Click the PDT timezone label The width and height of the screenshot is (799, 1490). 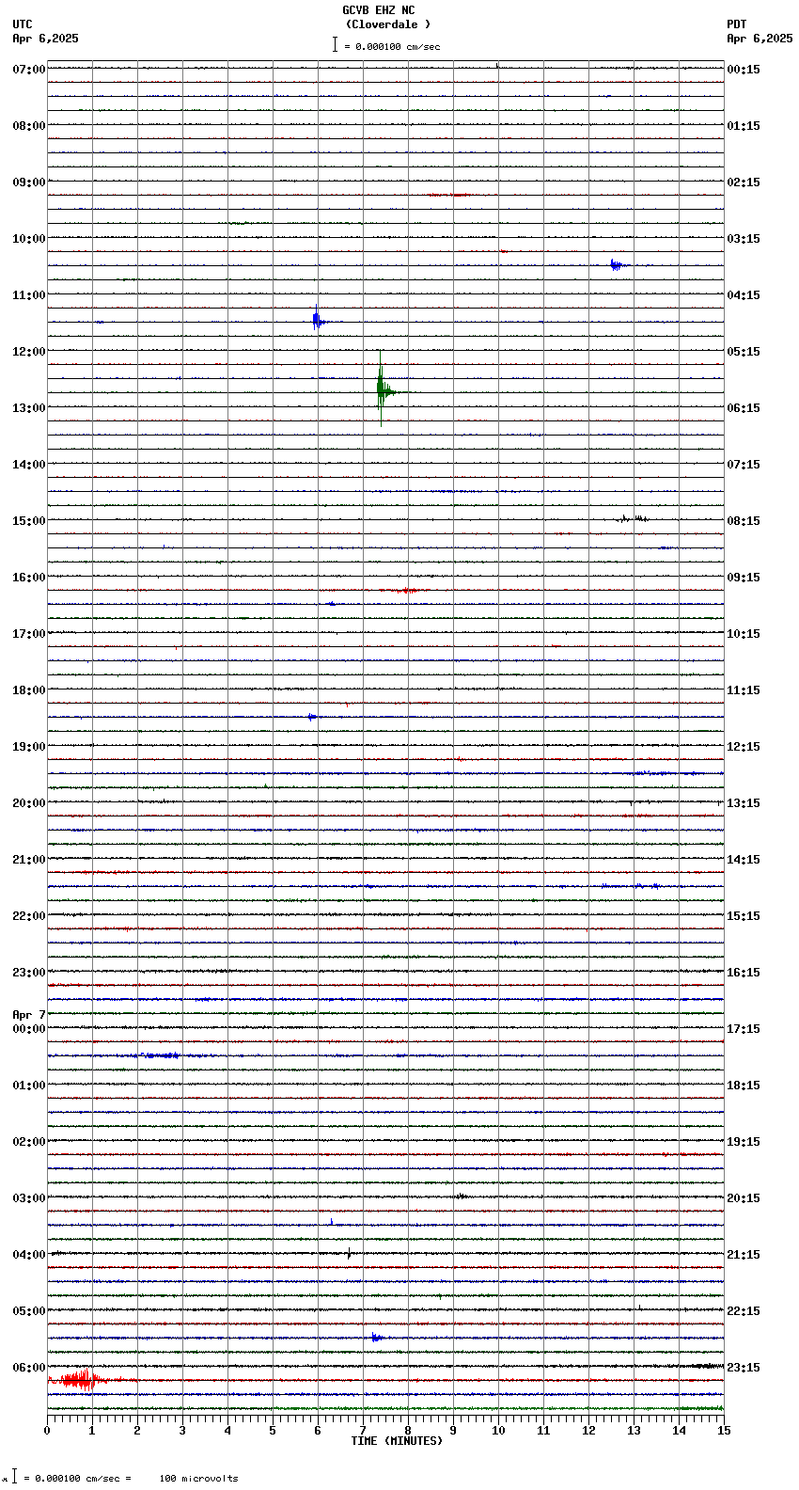pos(737,24)
